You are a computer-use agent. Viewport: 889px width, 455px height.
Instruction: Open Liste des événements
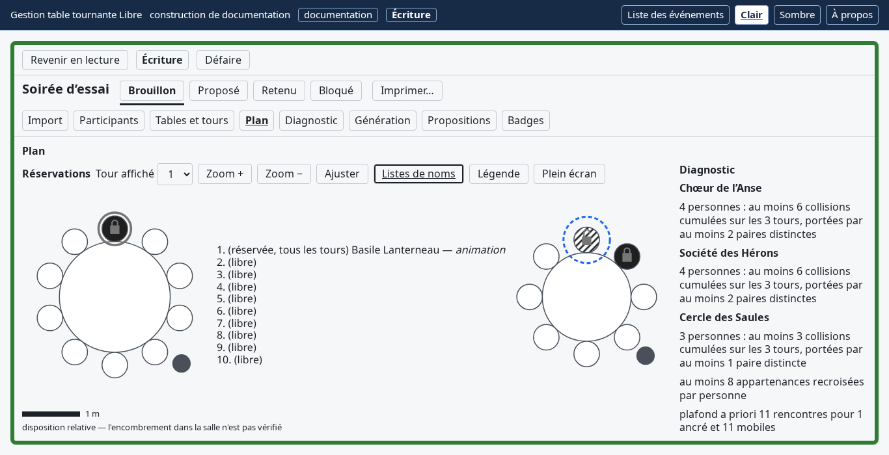click(x=676, y=15)
